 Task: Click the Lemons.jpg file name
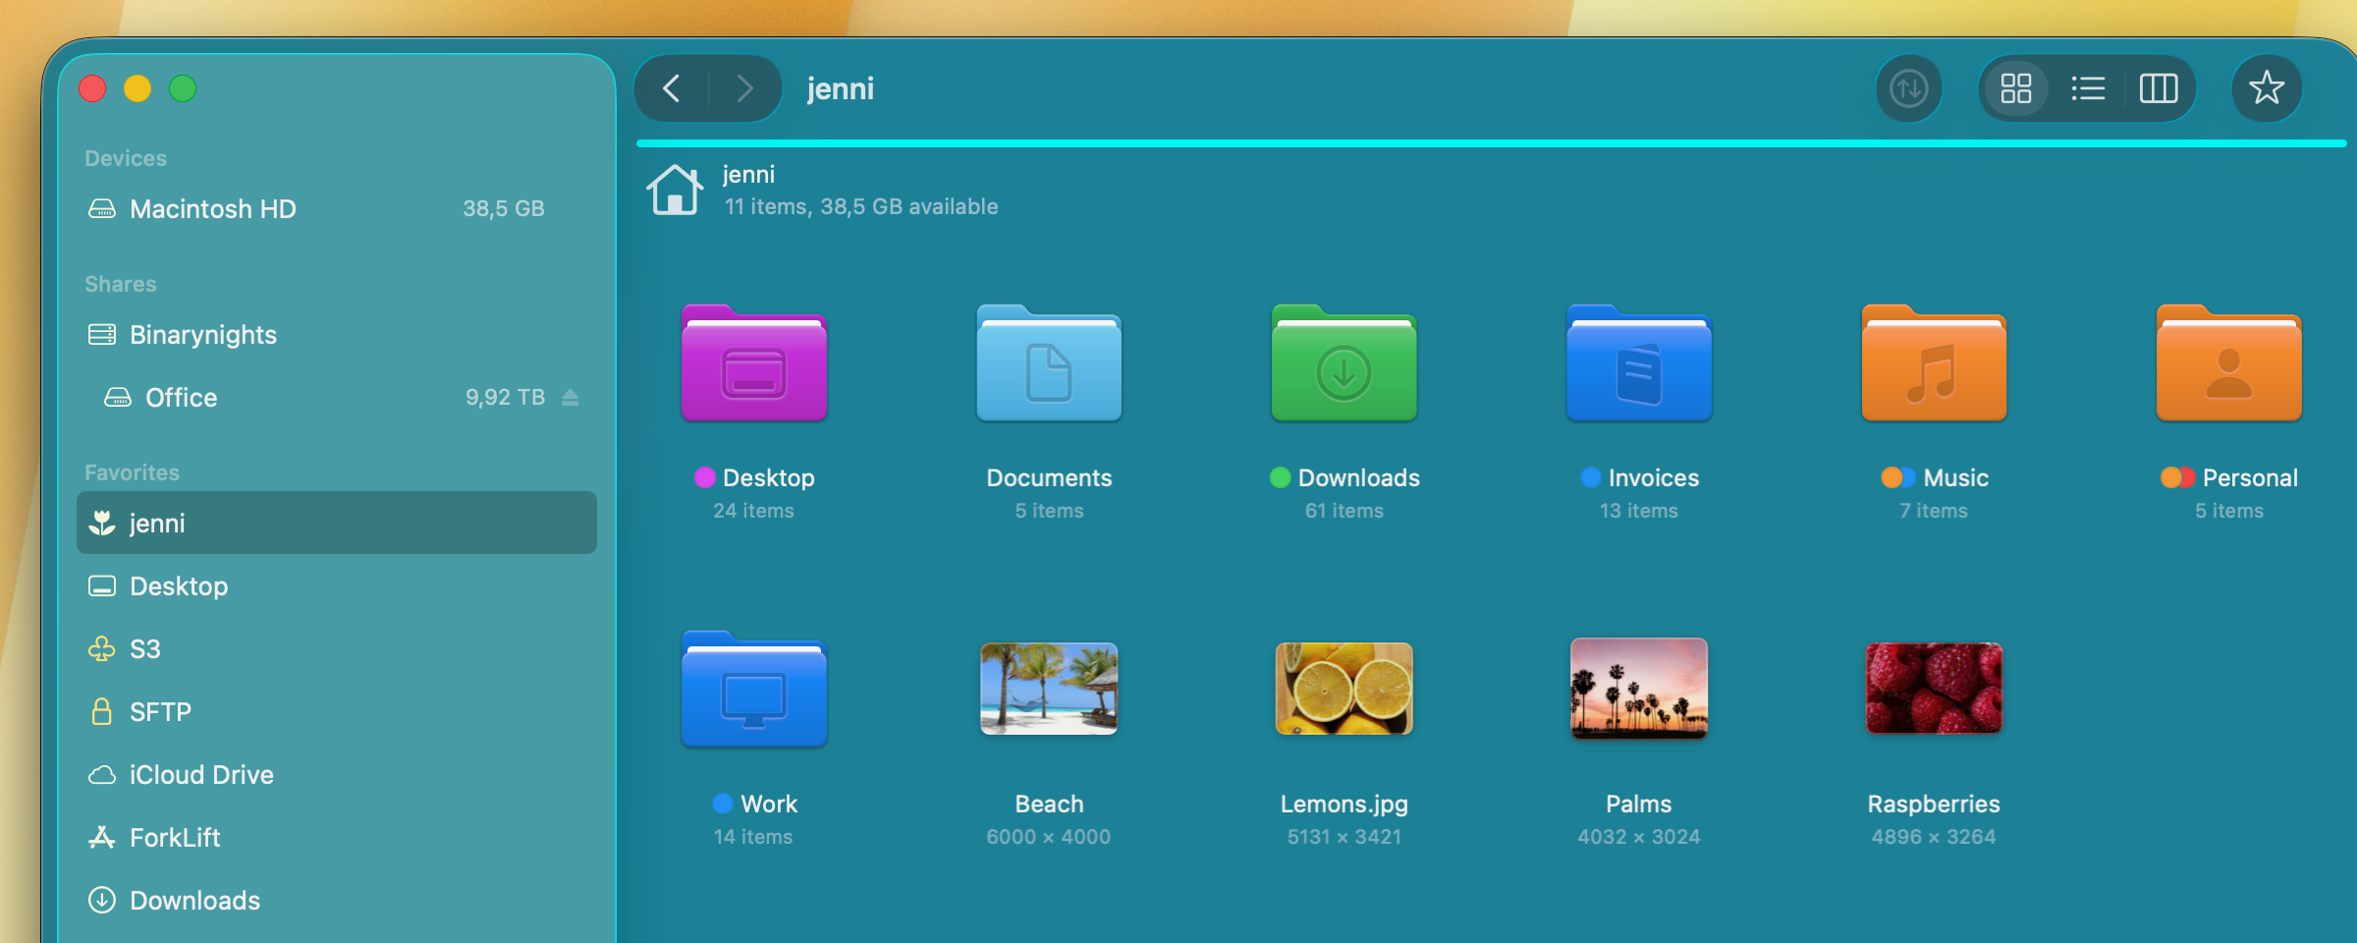pos(1344,804)
